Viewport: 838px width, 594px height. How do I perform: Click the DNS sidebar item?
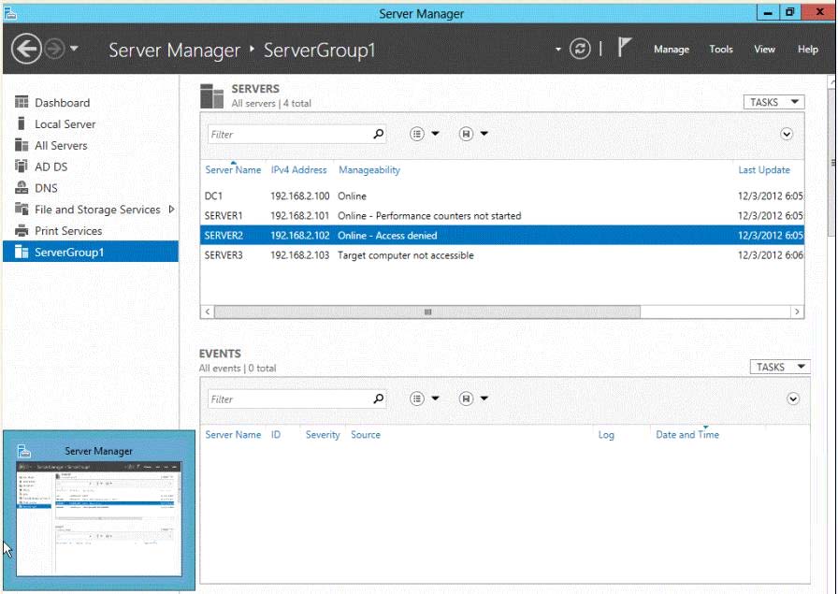(x=46, y=188)
